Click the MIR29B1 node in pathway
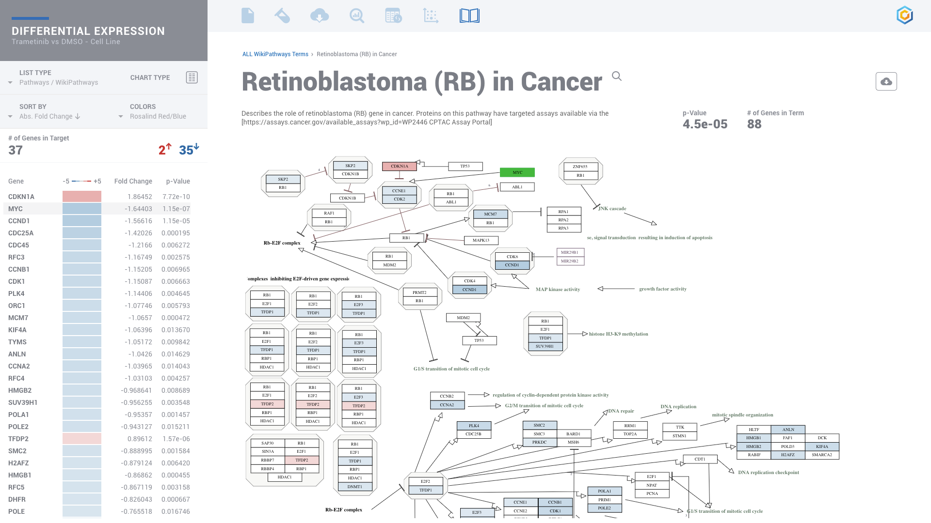This screenshot has width=931, height=523. click(570, 252)
